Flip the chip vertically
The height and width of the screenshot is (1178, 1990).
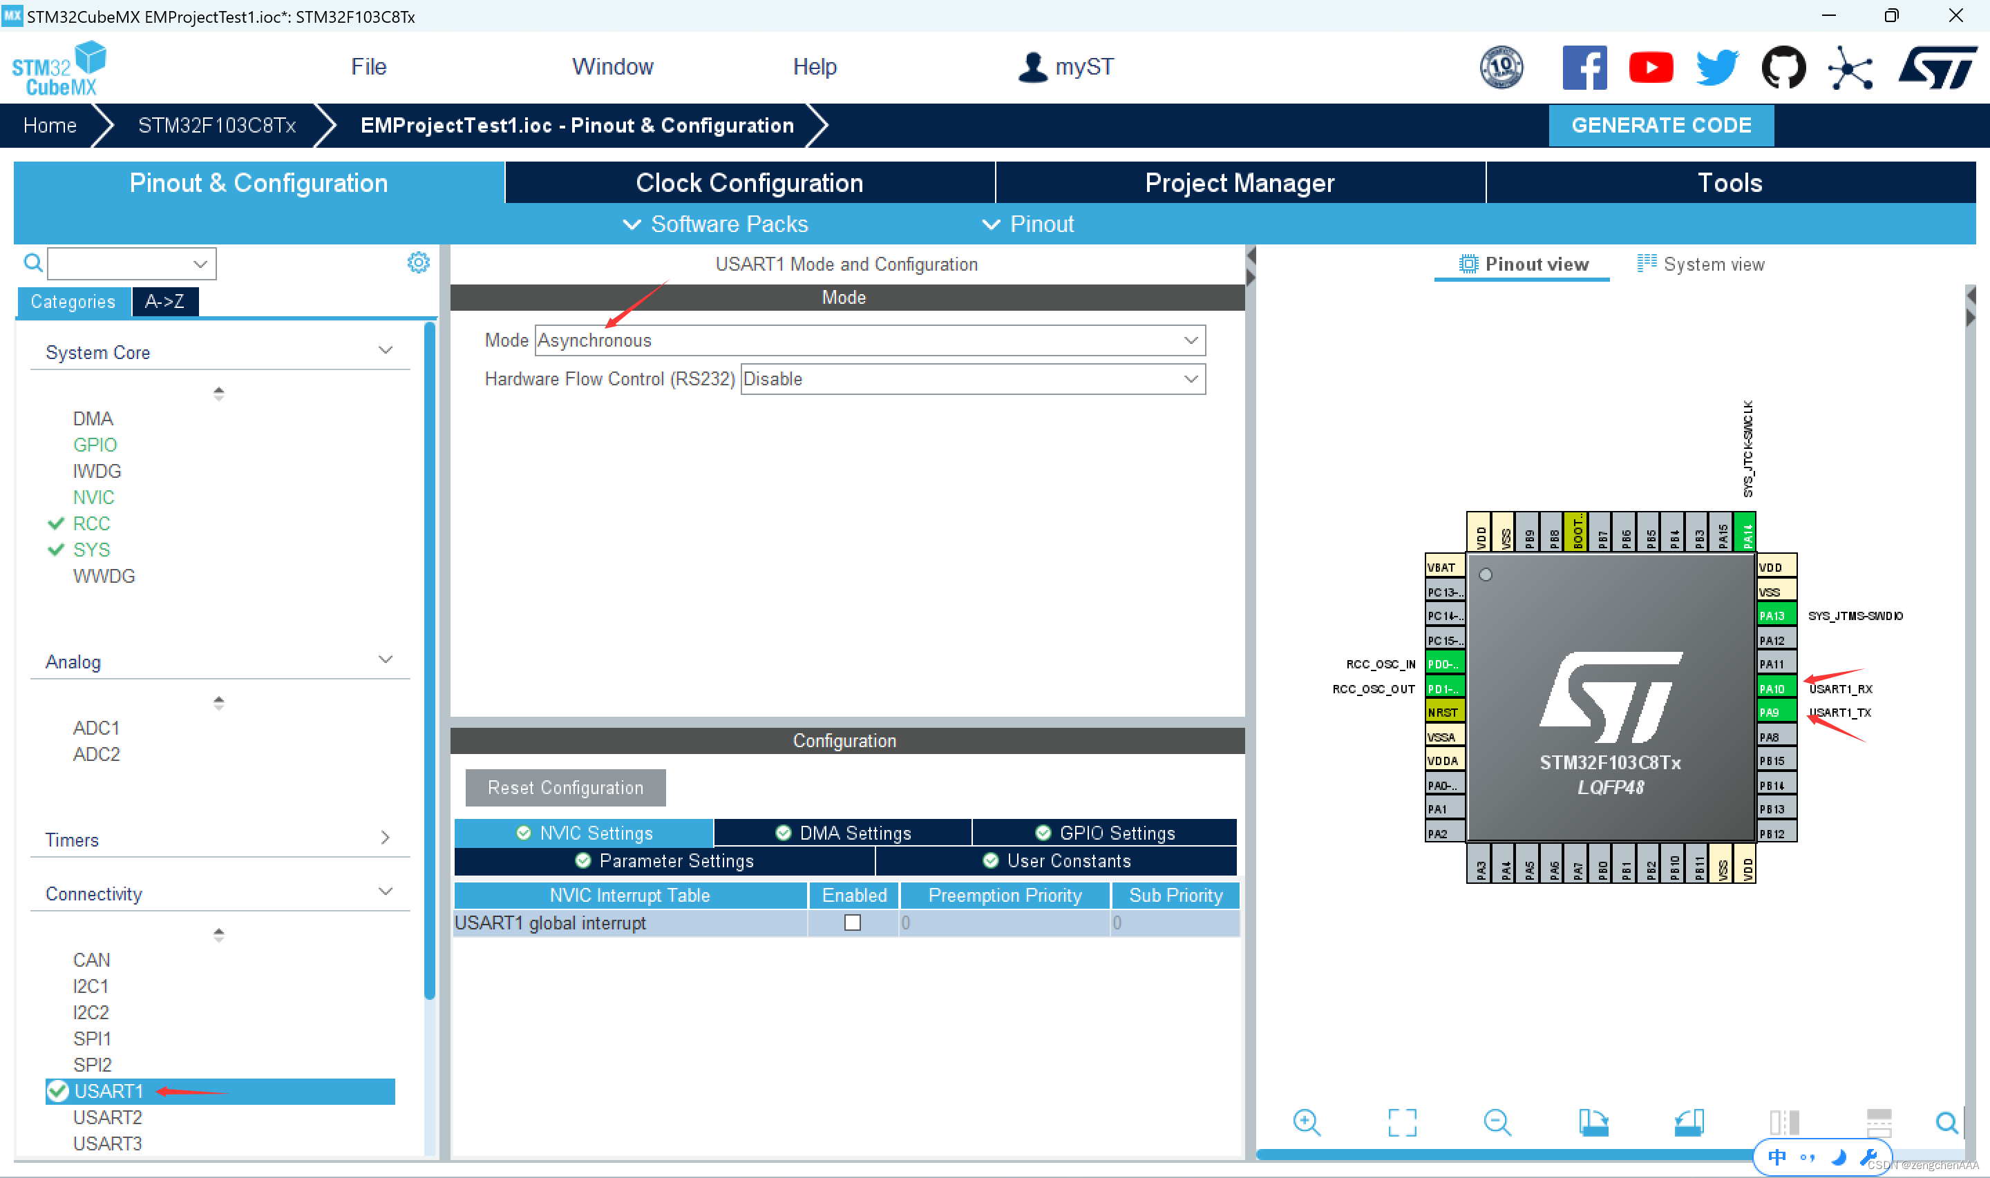tap(1879, 1123)
